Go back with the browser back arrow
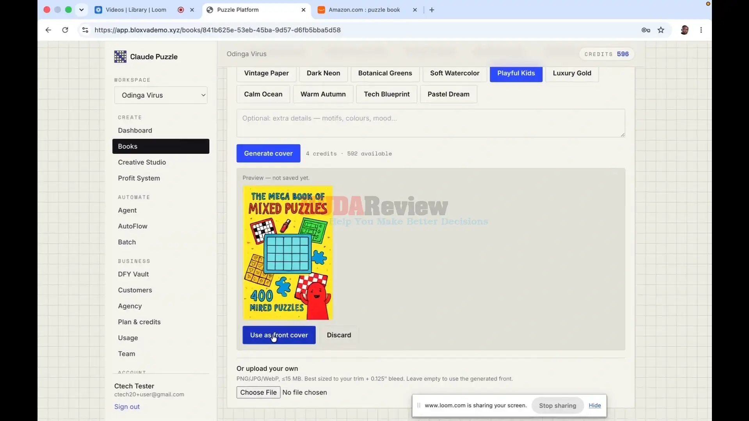This screenshot has width=749, height=421. click(48, 30)
